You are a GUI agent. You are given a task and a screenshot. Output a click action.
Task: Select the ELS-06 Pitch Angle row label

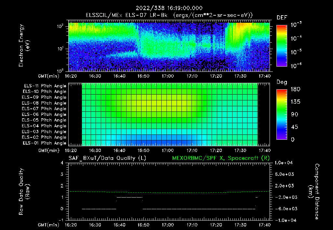(44, 115)
